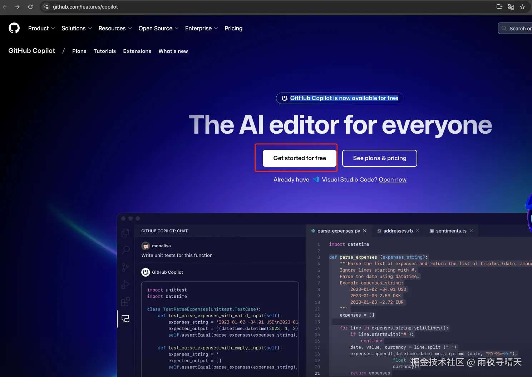Select the Search magnifier icon in editor sidebar
Screen dimensions: 532x377
[125, 250]
